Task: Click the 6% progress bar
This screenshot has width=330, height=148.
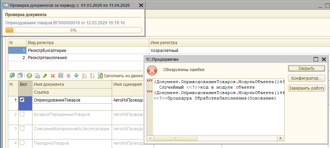Action: 73,30
